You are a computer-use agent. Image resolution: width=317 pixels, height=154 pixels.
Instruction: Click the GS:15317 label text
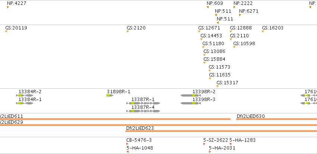coord(227,82)
